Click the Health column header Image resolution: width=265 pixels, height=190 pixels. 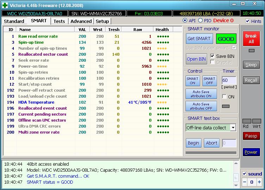(163, 30)
